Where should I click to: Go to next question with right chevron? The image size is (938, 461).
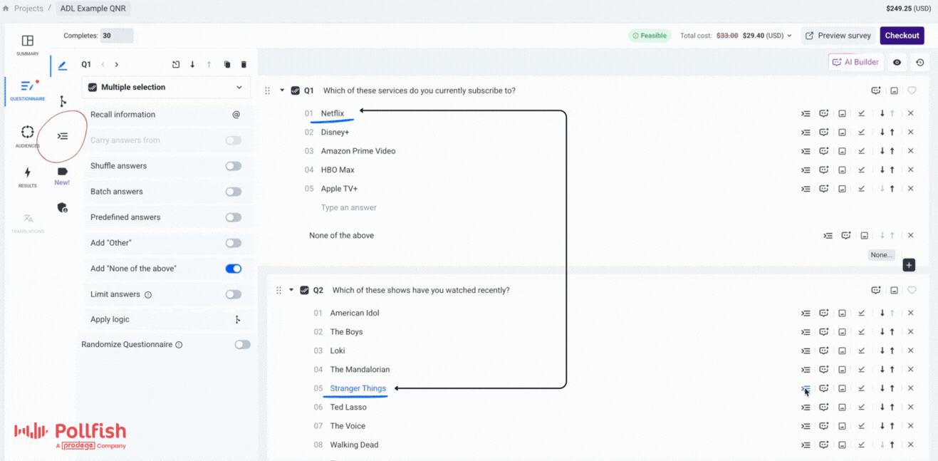(x=117, y=65)
